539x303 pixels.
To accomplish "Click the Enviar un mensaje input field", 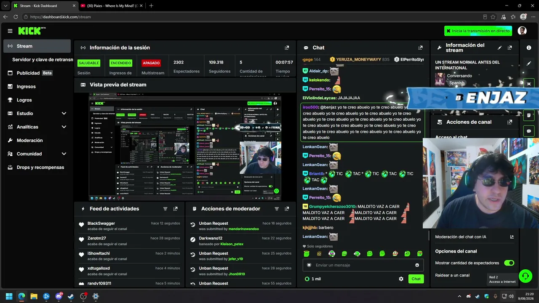I will [x=362, y=265].
